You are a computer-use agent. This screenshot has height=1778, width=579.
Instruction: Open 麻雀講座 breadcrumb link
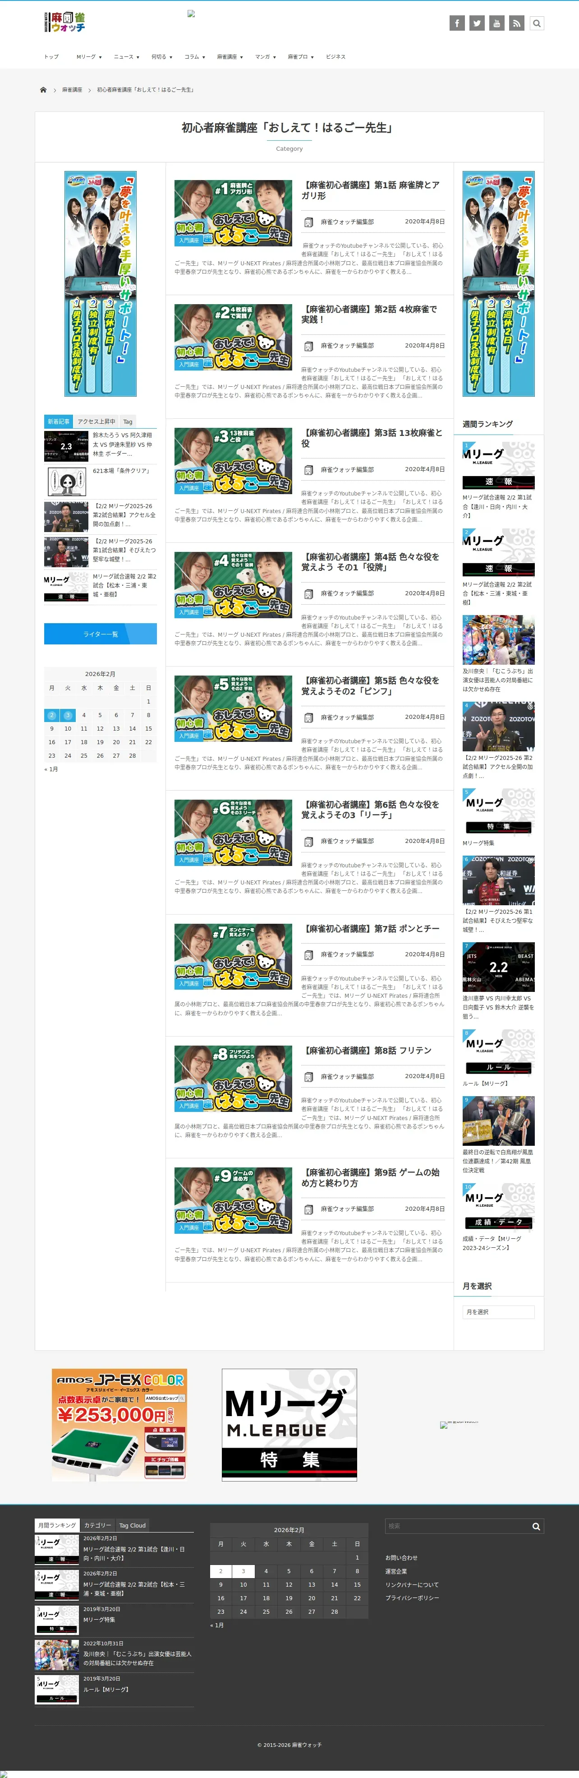[x=72, y=90]
